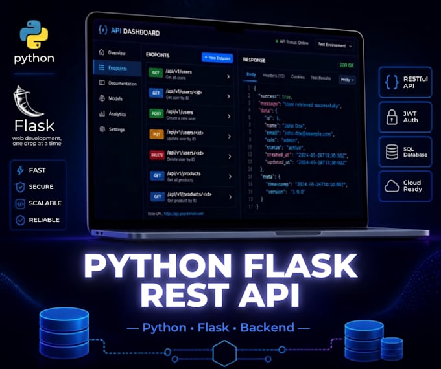
Task: Open Overview via the home icon
Action: coord(102,52)
